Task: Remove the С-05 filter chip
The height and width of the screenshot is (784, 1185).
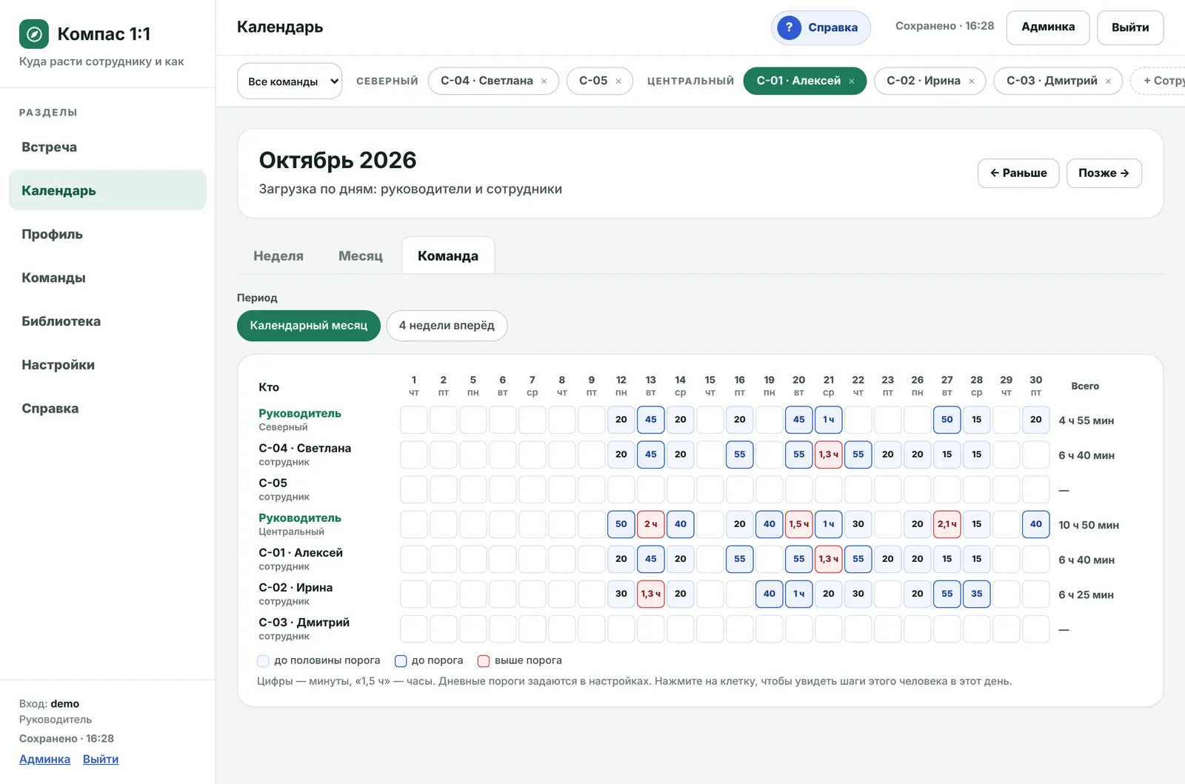Action: (618, 81)
